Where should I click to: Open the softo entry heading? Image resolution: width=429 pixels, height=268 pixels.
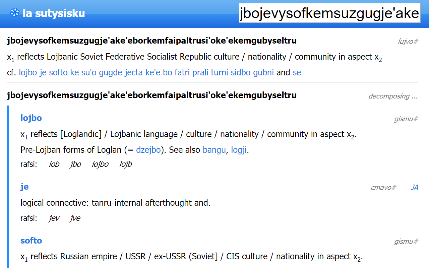[x=31, y=241]
